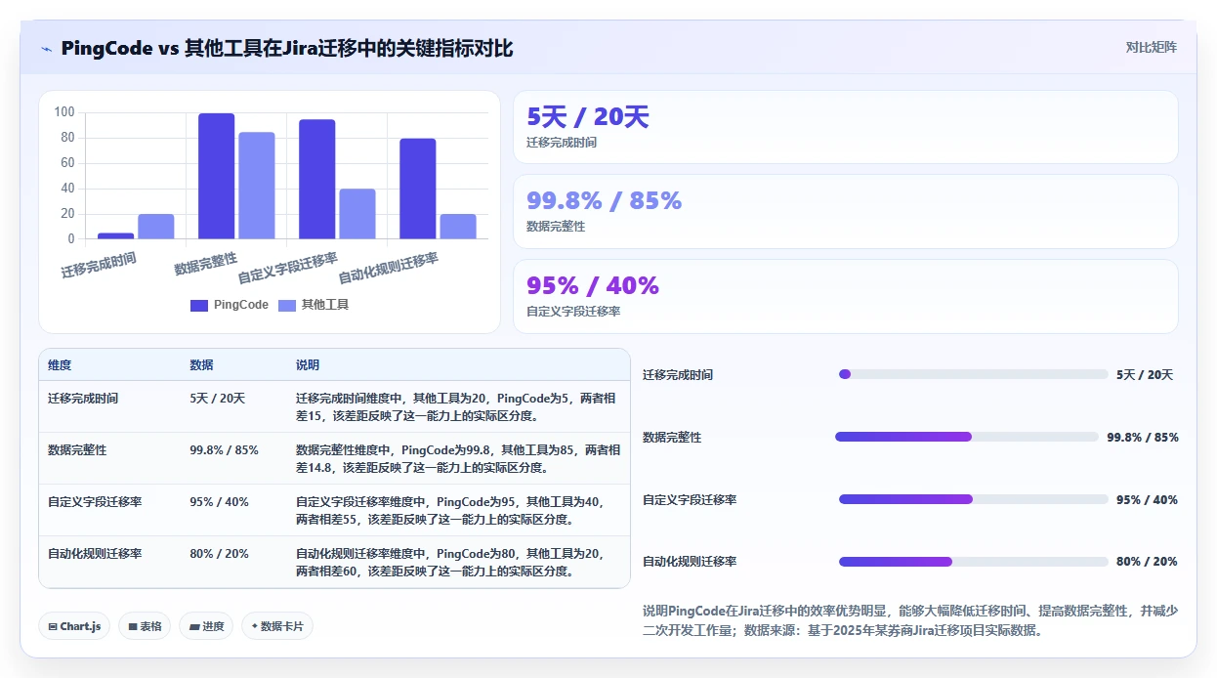1217x678 pixels.
Task: Click the Chart.js tag button
Action: coord(74,626)
